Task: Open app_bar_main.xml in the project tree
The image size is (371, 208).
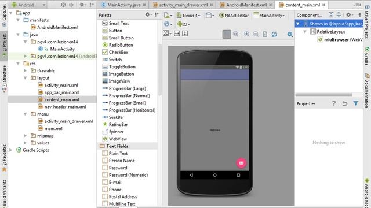Action: pyautogui.click(x=59, y=92)
